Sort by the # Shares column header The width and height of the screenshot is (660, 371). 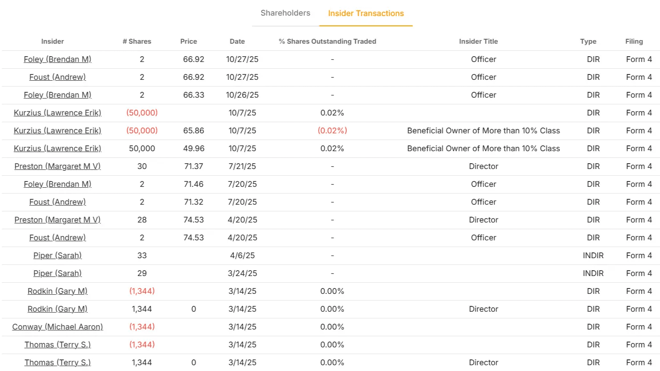point(137,41)
